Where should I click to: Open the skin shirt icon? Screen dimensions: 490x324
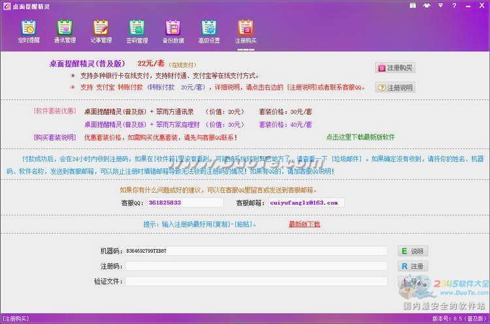pyautogui.click(x=427, y=5)
